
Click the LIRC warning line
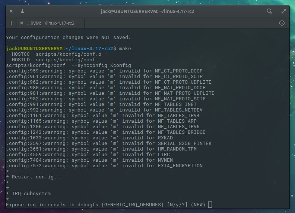click(88, 155)
